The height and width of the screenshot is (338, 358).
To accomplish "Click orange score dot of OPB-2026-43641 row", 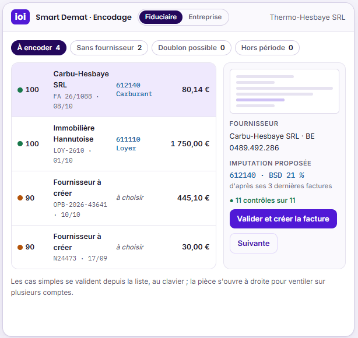I will pyautogui.click(x=20, y=198).
